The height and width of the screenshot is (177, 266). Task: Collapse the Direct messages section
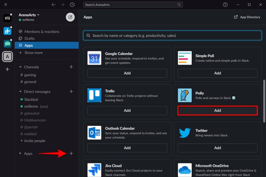[20, 92]
